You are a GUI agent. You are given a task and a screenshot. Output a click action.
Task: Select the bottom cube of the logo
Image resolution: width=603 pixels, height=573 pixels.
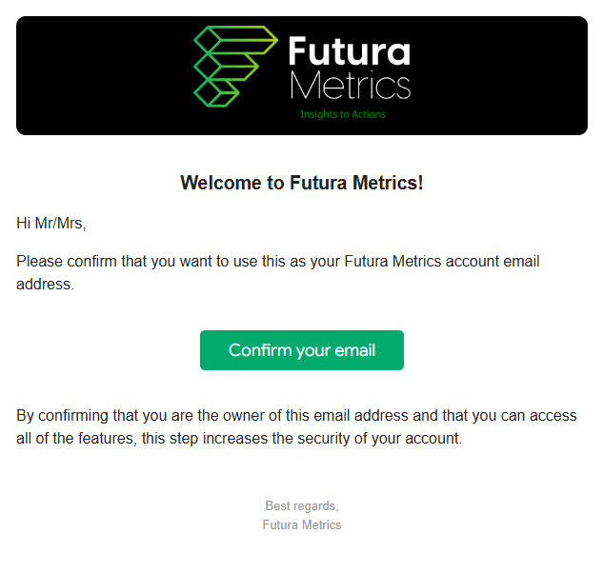tap(208, 93)
